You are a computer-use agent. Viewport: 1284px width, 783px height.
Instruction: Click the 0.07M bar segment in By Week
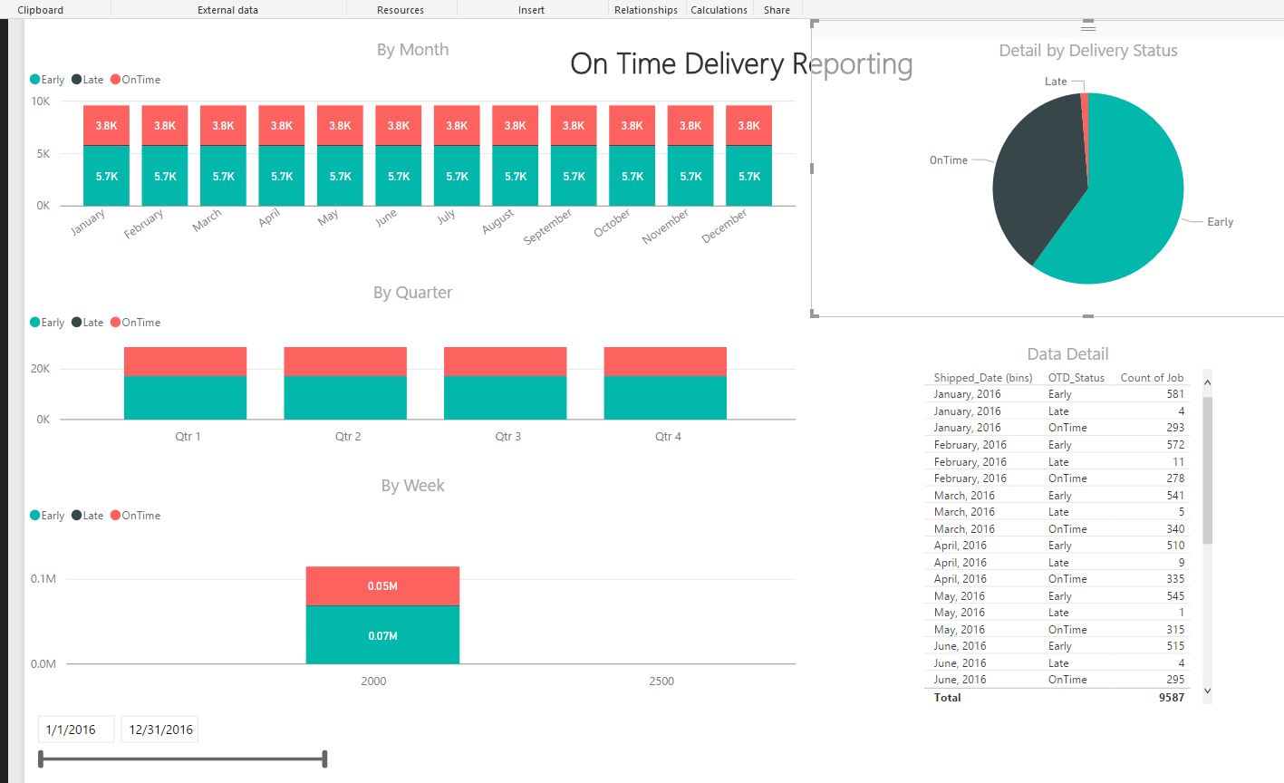(x=382, y=635)
